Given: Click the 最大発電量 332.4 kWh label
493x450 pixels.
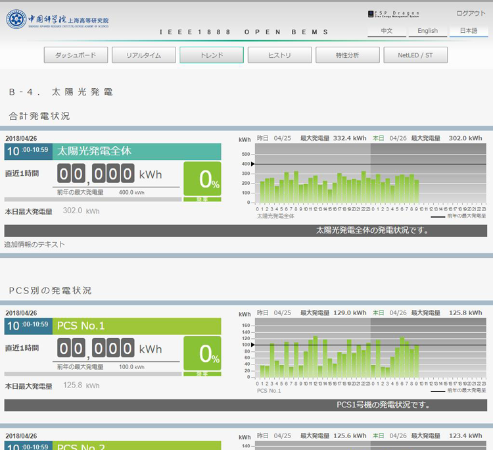Looking at the screenshot, I should [333, 138].
